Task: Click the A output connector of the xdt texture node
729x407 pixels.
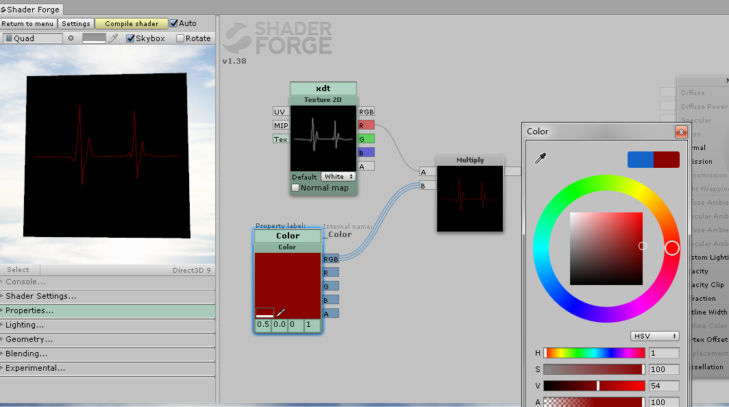Action: (x=366, y=166)
